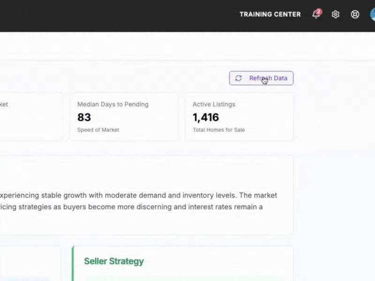Select the circular refresh icon inside Refresh Data
Image resolution: width=375 pixels, height=281 pixels.
tap(238, 78)
